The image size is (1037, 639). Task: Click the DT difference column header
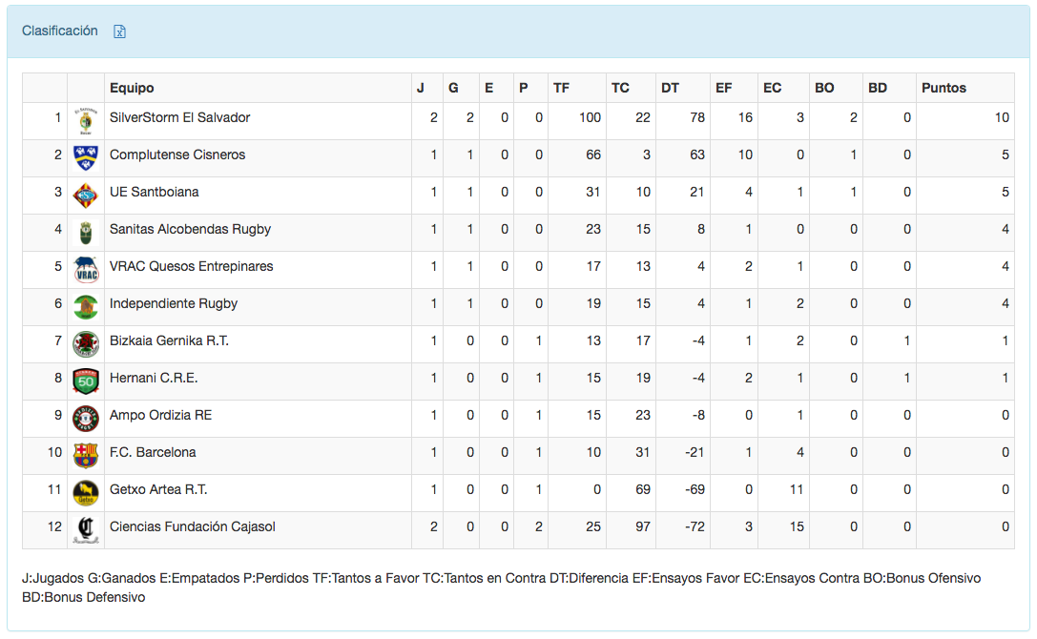coord(670,88)
